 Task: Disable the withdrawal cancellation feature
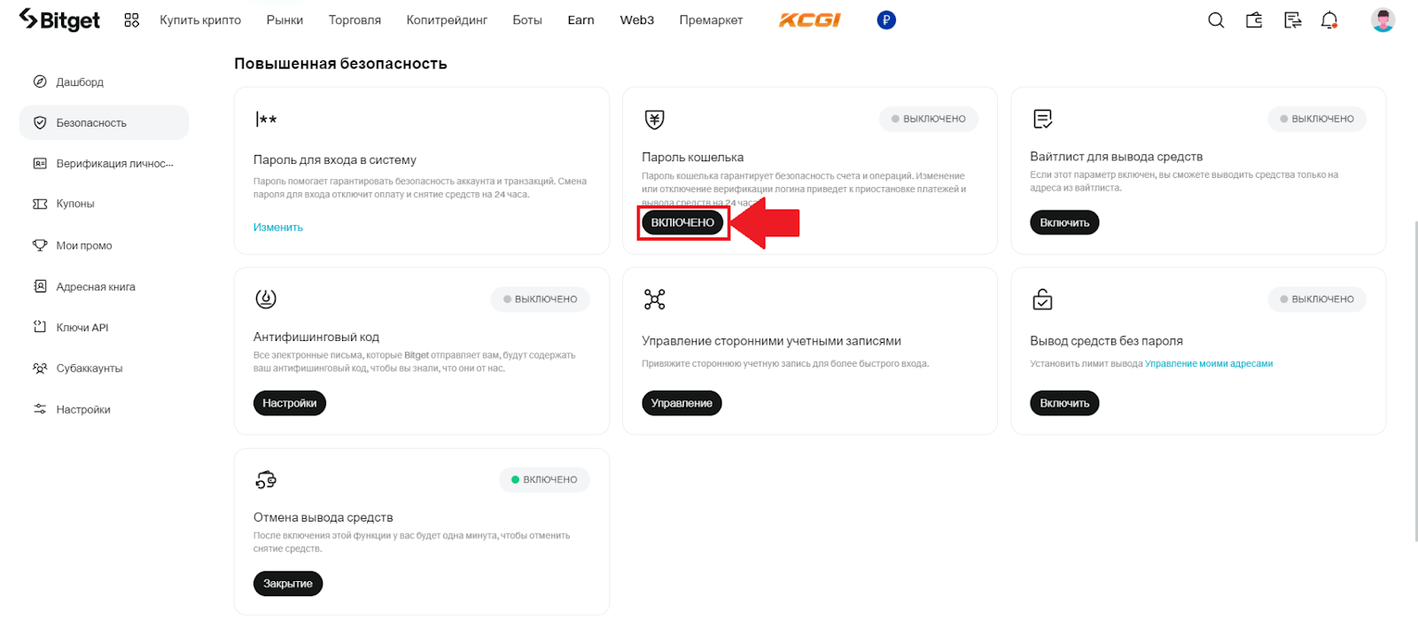point(288,584)
